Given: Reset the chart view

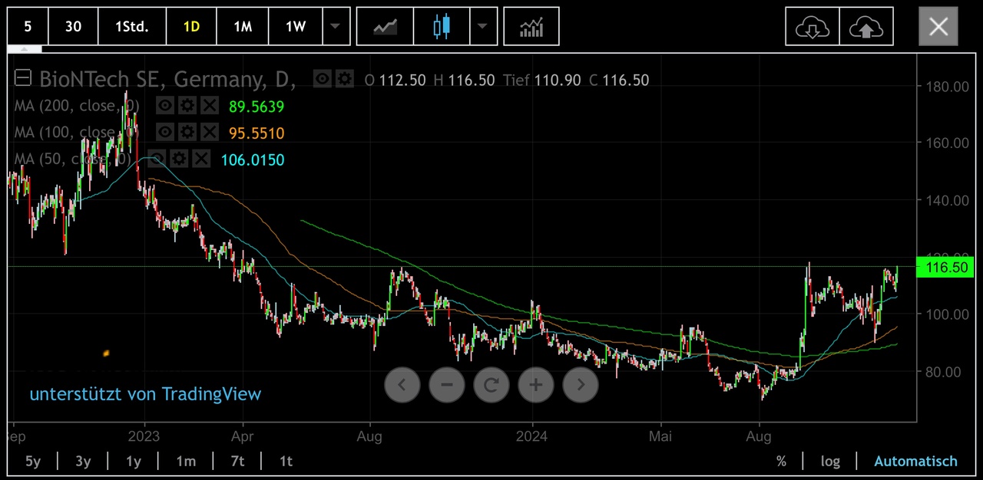Looking at the screenshot, I should pos(491,384).
